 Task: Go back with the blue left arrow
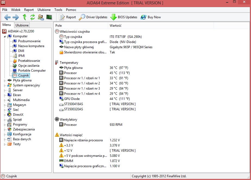pyautogui.click(x=7, y=17)
